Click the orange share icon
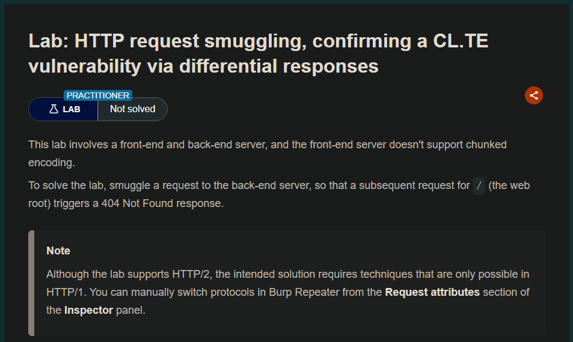The image size is (573, 342). pyautogui.click(x=534, y=95)
